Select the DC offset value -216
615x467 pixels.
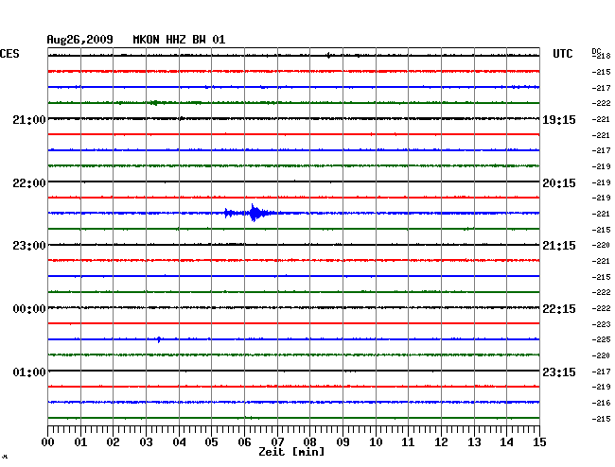[601, 403]
